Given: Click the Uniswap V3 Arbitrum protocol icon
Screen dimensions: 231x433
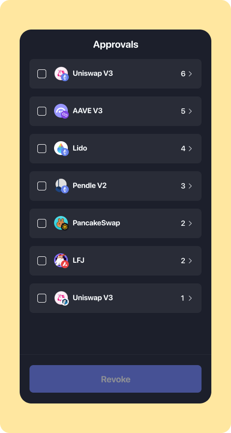Looking at the screenshot, I should [61, 298].
